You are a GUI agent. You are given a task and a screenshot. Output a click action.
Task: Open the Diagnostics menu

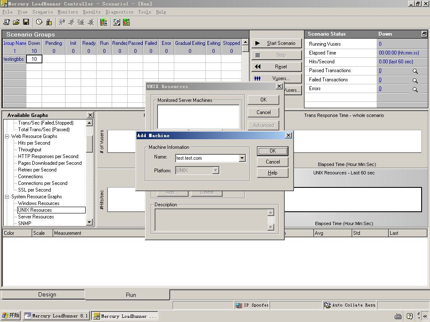120,12
